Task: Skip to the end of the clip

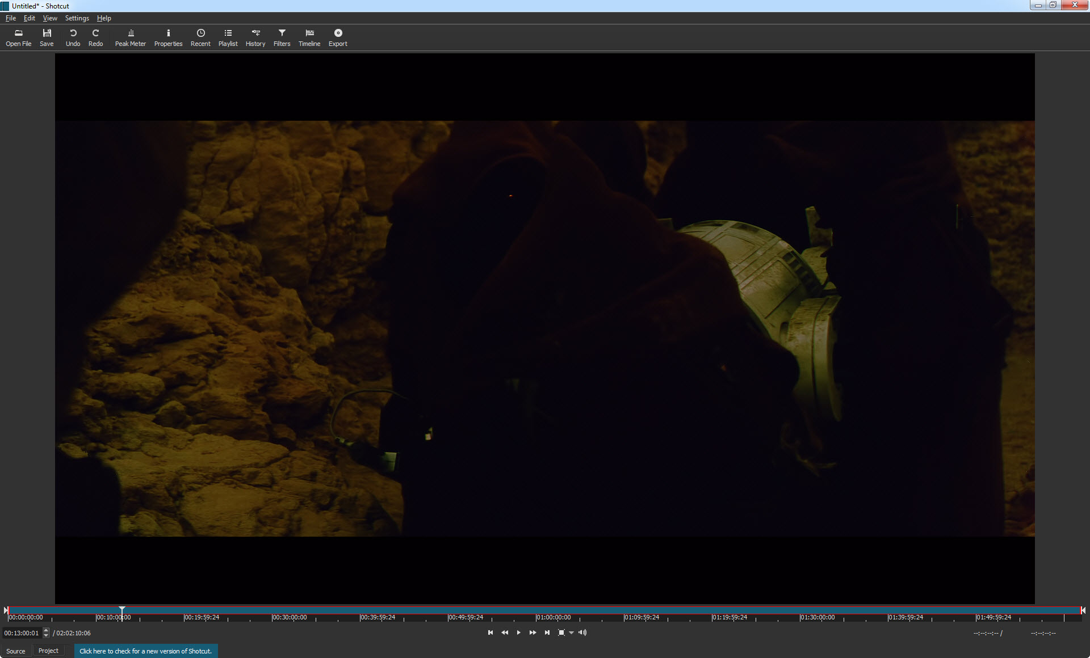Action: pos(547,632)
